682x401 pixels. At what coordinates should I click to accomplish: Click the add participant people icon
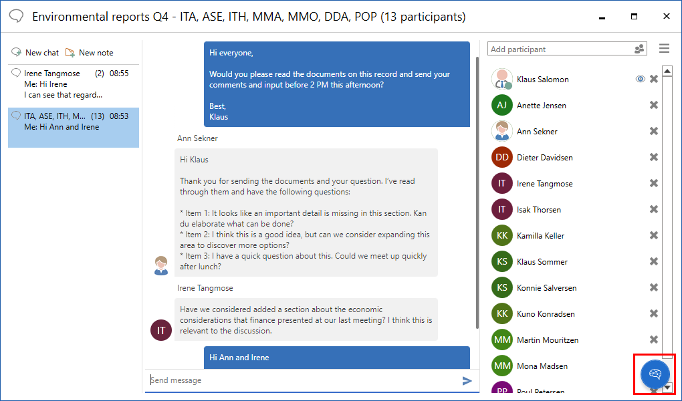click(x=639, y=49)
